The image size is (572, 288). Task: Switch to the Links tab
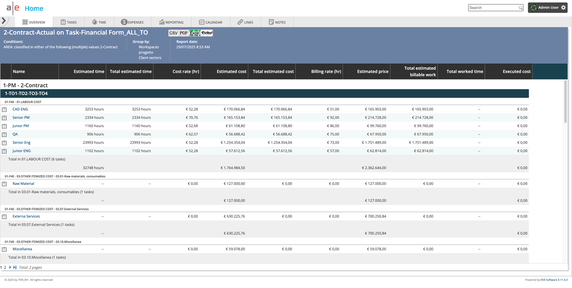245,22
